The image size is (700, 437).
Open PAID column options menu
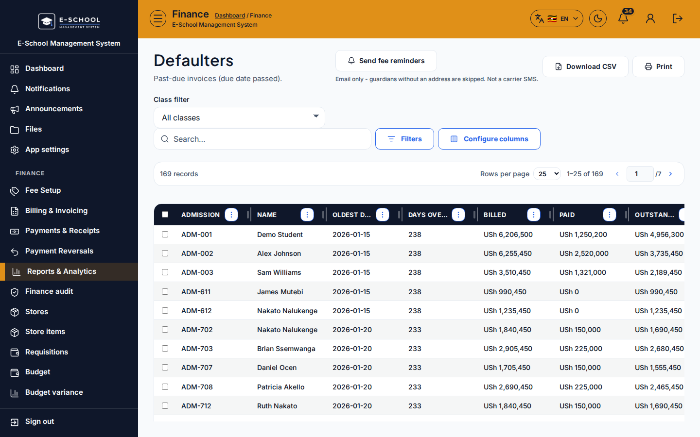(610, 215)
